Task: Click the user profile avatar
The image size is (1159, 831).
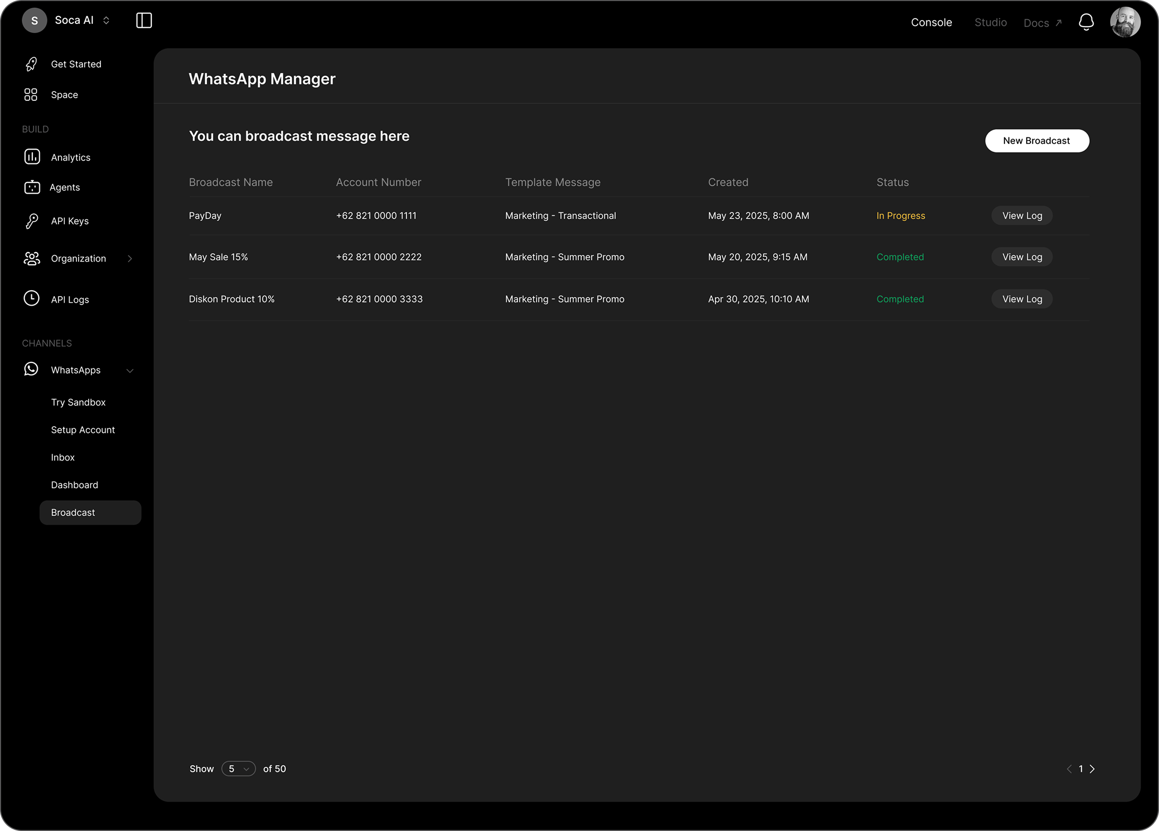Action: pos(1125,22)
